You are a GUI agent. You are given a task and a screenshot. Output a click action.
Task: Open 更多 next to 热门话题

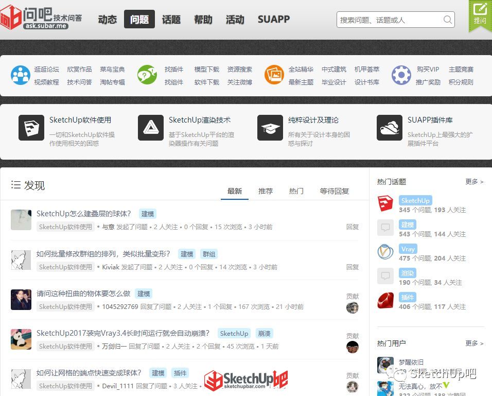pyautogui.click(x=474, y=181)
